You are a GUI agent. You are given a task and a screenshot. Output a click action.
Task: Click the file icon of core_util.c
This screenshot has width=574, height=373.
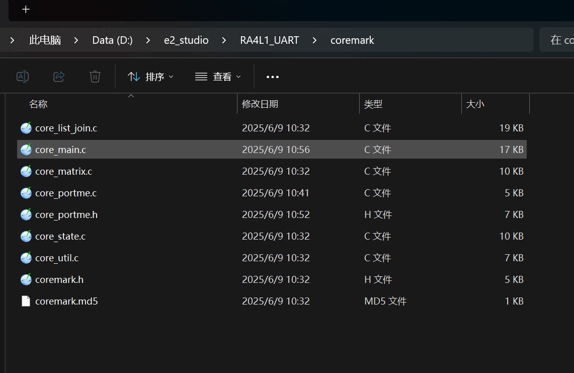pyautogui.click(x=26, y=258)
